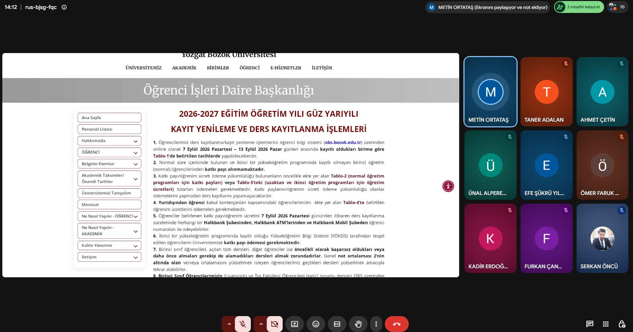
Task: Open host controls lock icon
Action: pos(622,324)
